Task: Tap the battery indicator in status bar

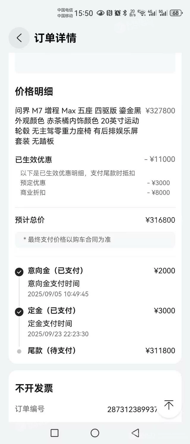Action: point(176,13)
